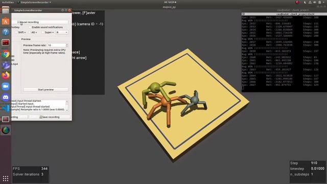Click the Step 910 counter overlay

308,163
